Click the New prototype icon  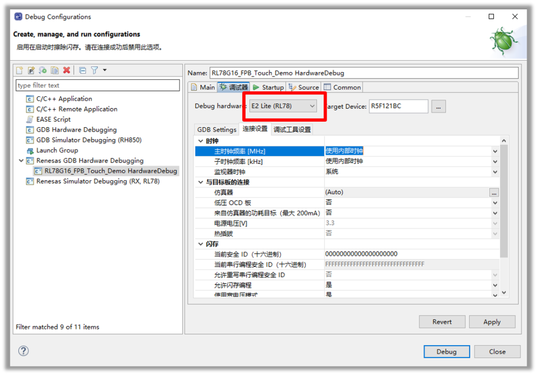coord(31,71)
